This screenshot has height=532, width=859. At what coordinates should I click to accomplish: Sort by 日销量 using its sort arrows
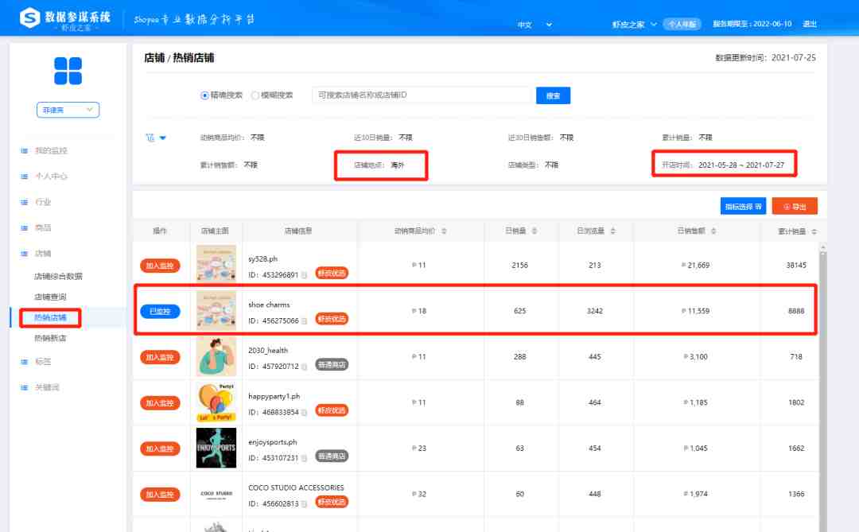point(534,231)
